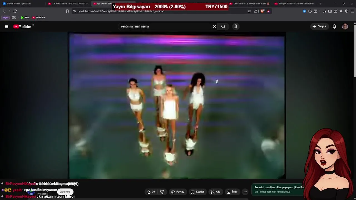Image resolution: width=356 pixels, height=200 pixels.
Task: Start voice search with the microphone
Action: point(236,26)
